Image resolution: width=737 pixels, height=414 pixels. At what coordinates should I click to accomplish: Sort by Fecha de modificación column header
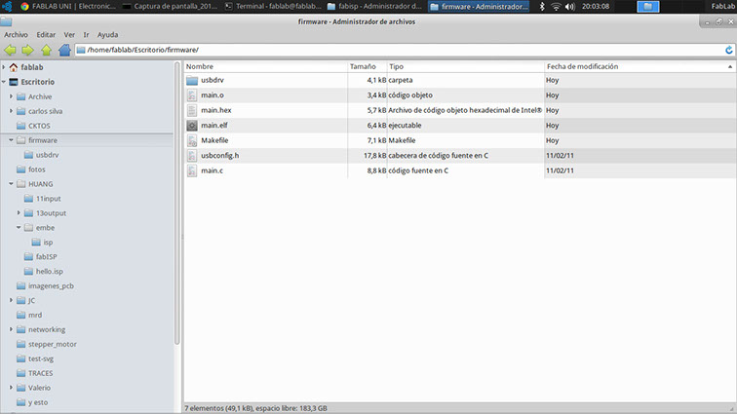point(640,67)
